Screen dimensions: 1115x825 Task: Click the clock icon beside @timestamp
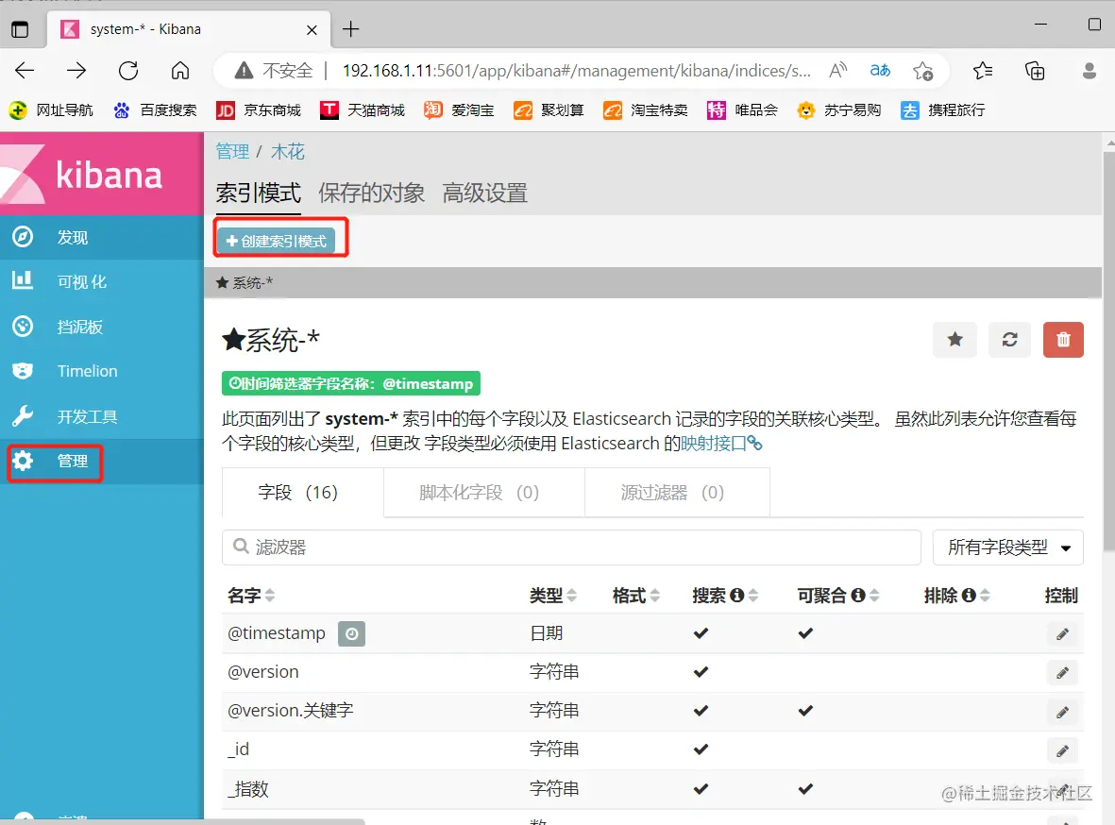click(x=351, y=633)
